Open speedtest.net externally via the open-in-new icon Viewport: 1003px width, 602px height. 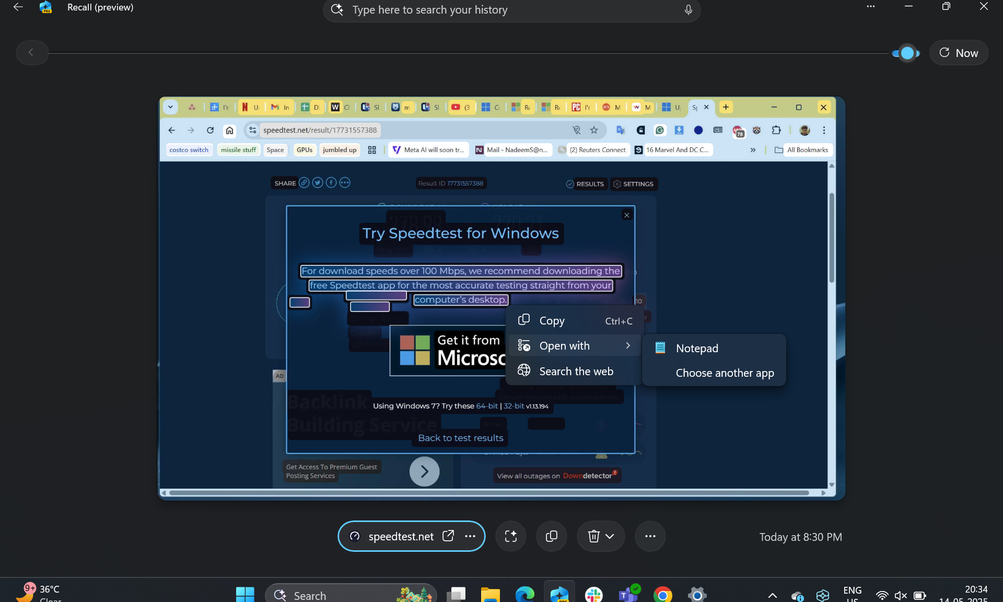[x=448, y=536]
